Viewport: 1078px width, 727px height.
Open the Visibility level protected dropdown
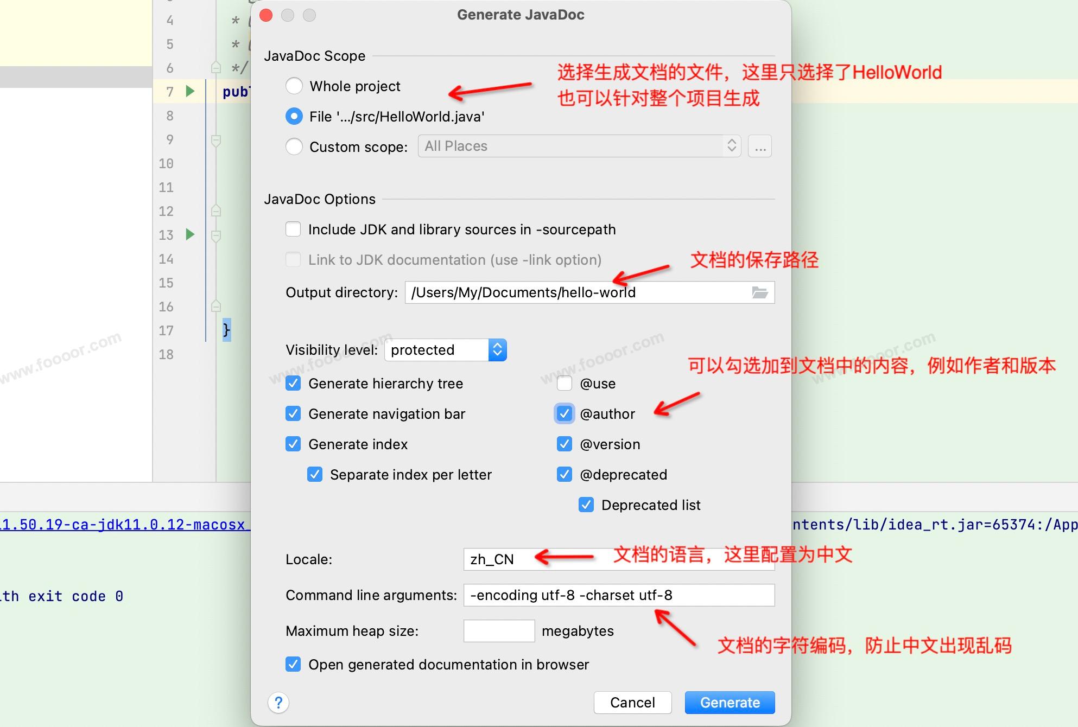click(445, 350)
